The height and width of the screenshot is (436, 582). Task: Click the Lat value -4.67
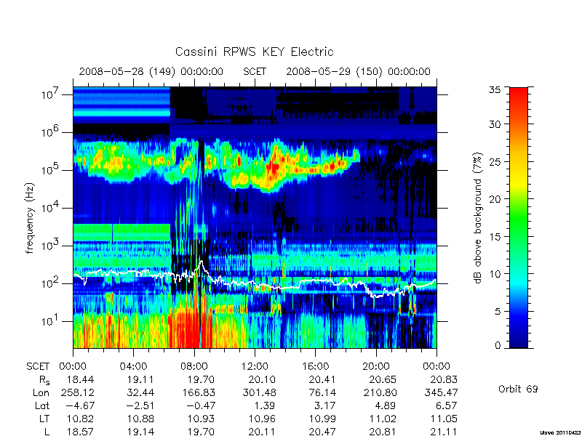click(80, 406)
